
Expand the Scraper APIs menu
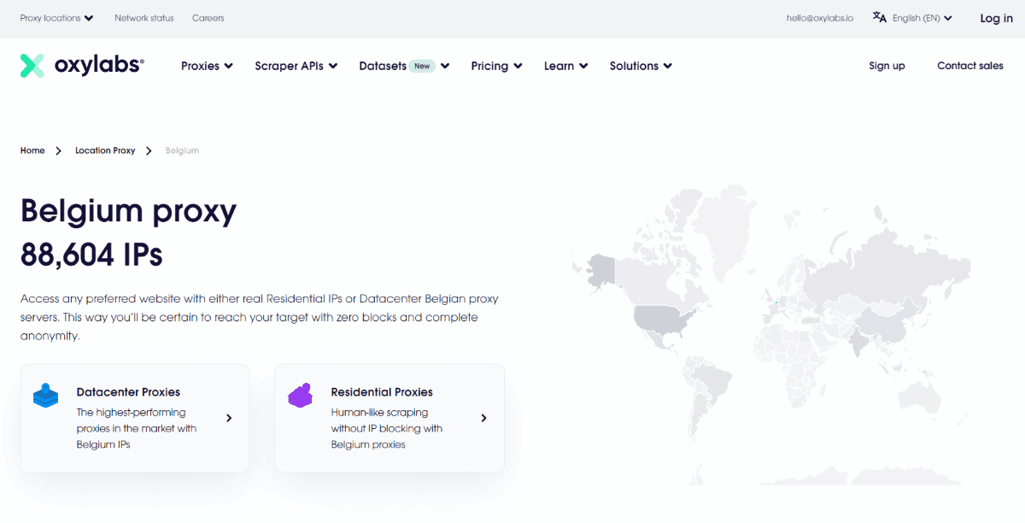click(x=296, y=66)
